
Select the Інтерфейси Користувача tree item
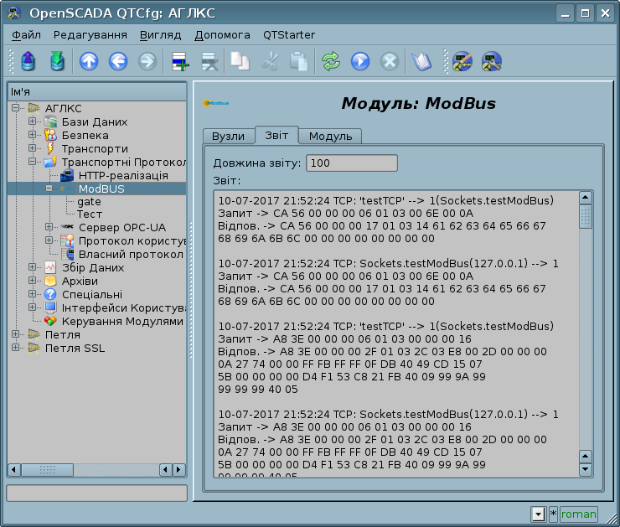pyautogui.click(x=124, y=308)
